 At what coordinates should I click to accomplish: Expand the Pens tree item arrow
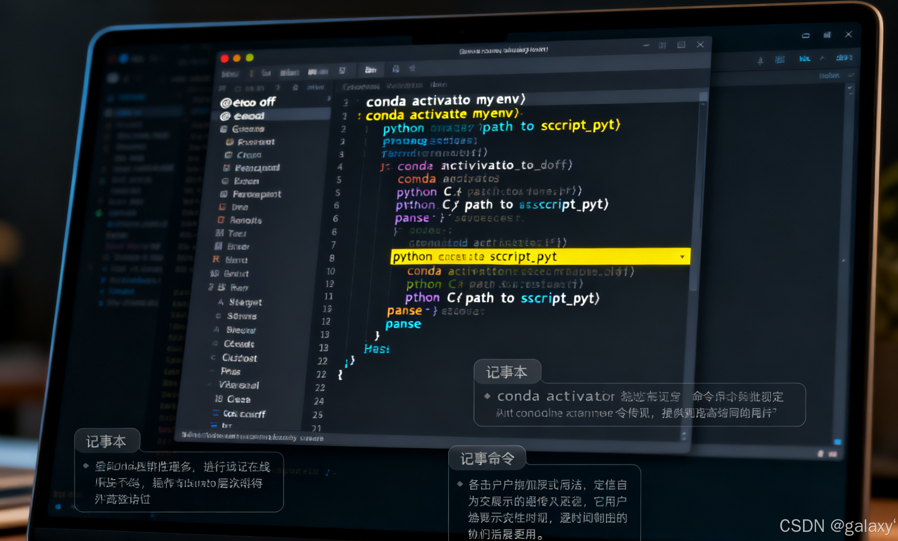coord(211,371)
